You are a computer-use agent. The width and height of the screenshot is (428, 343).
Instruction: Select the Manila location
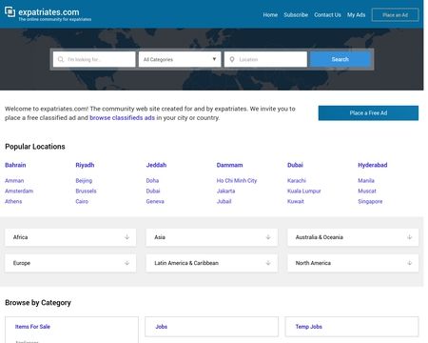366,181
